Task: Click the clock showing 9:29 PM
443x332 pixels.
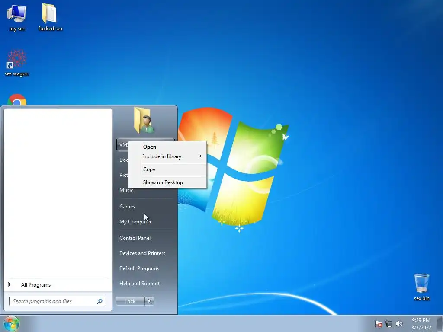Action: coord(421,324)
